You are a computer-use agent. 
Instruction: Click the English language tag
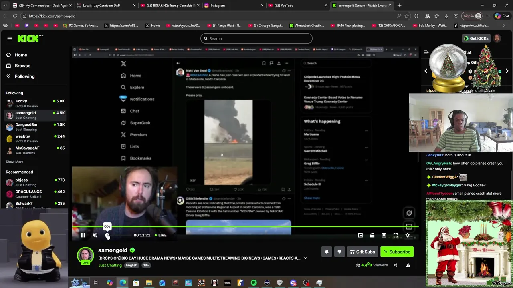pyautogui.click(x=131, y=265)
